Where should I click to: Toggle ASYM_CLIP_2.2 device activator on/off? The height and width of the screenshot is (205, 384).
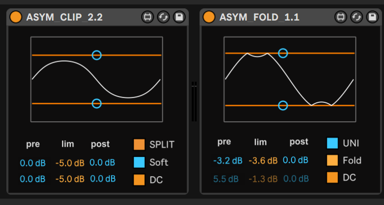[x=16, y=17]
